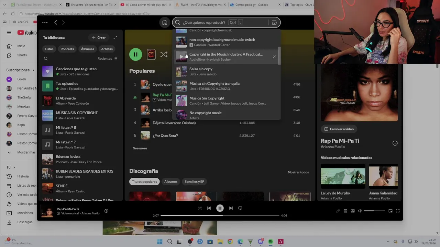Click the search magnifier in Spotify's search bar
Image resolution: width=440 pixels, height=247 pixels.
point(177,23)
